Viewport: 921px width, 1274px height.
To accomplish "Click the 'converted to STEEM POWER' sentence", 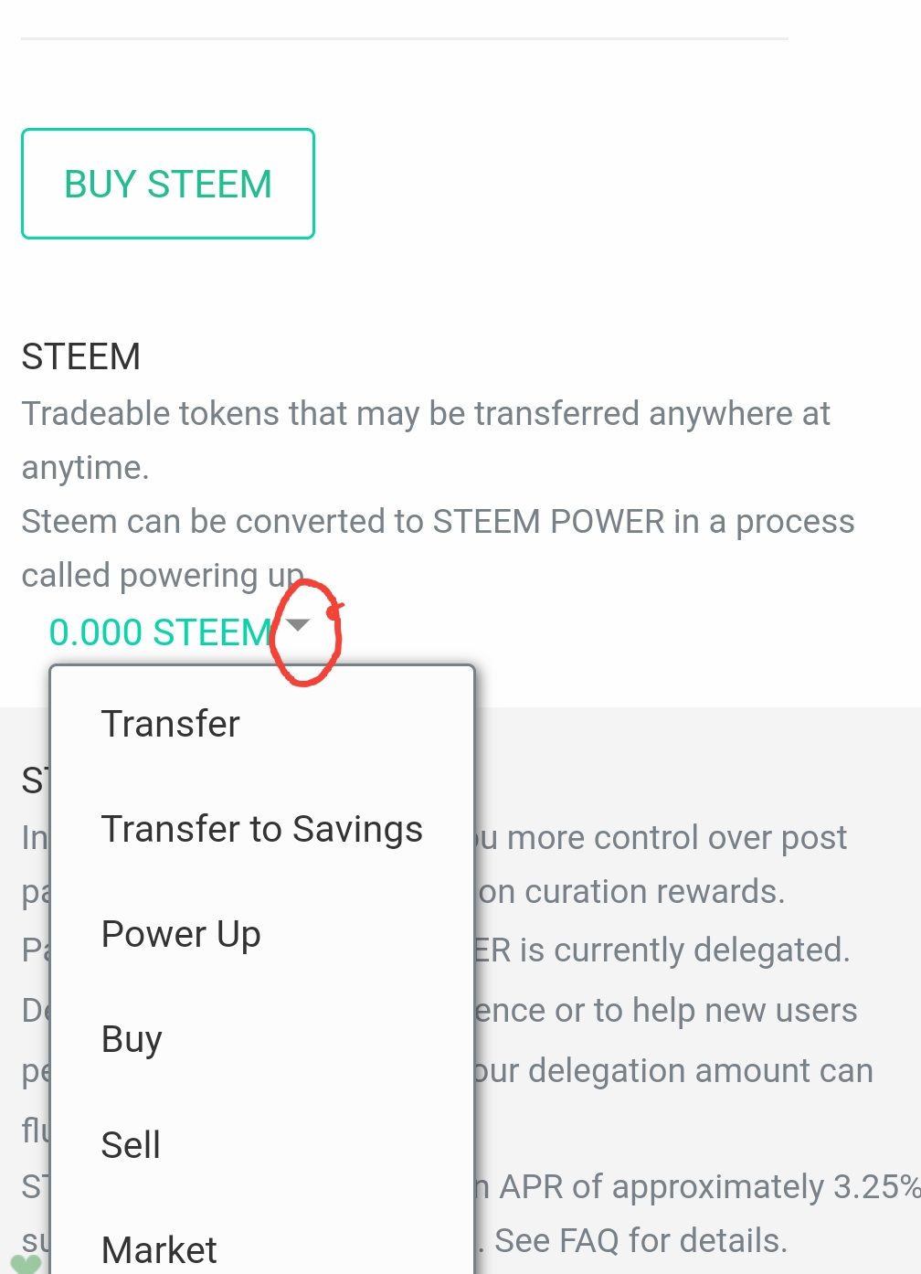I will 438,522.
